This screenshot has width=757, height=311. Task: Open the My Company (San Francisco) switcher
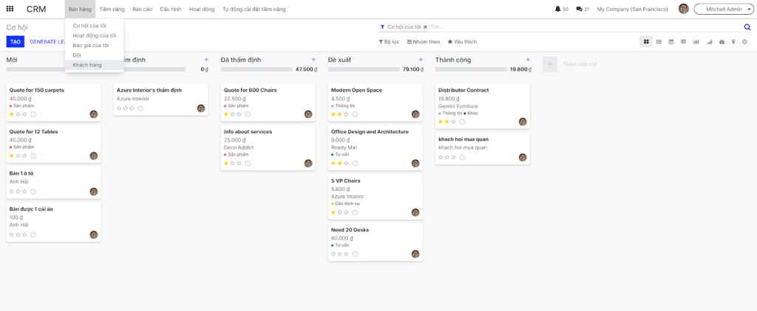633,9
